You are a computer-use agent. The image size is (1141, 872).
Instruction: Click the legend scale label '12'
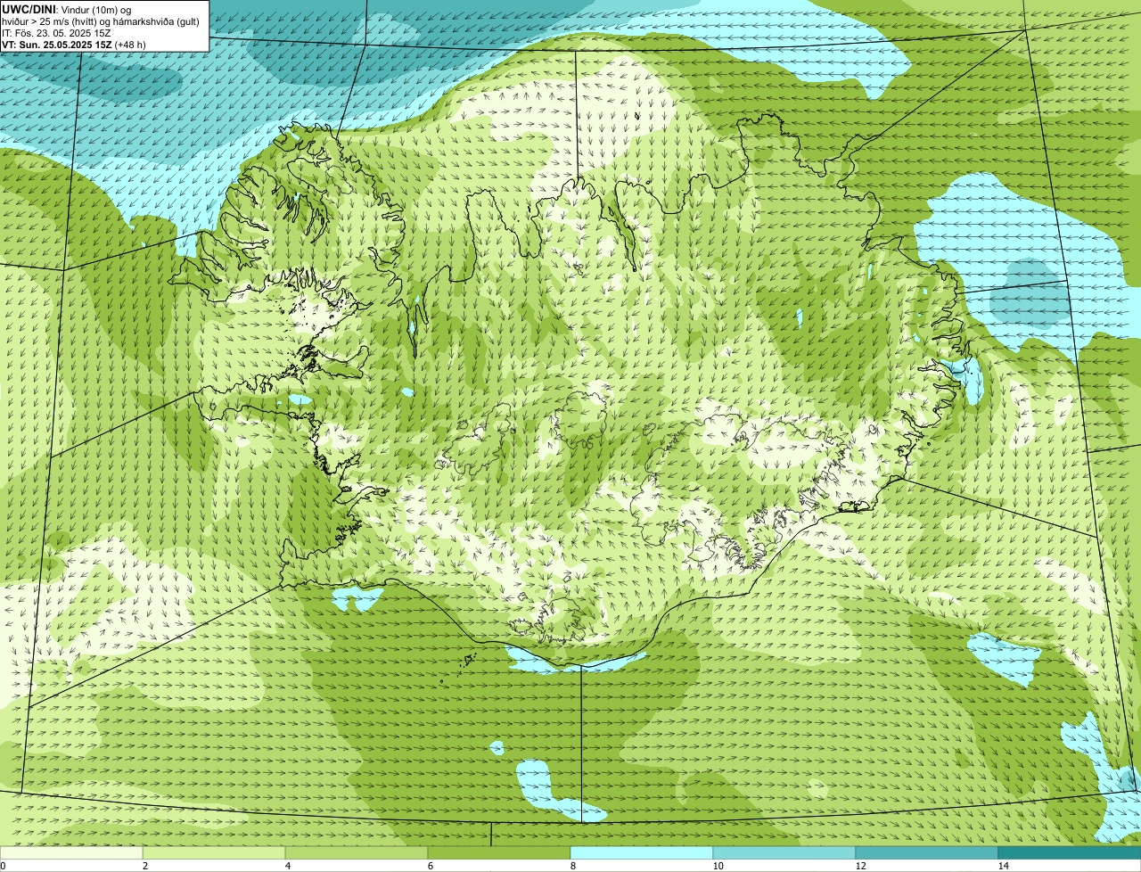click(x=860, y=866)
